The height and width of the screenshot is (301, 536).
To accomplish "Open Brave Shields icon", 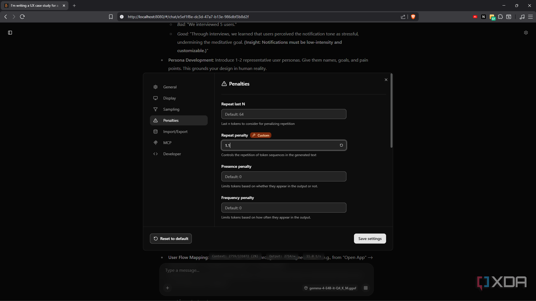I will pyautogui.click(x=413, y=17).
